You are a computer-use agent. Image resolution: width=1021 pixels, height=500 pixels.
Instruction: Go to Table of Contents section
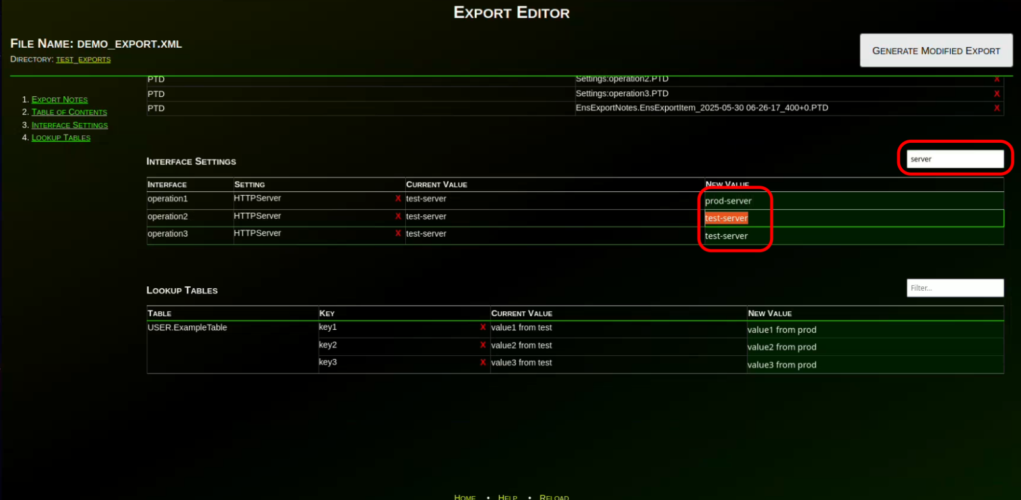point(69,112)
